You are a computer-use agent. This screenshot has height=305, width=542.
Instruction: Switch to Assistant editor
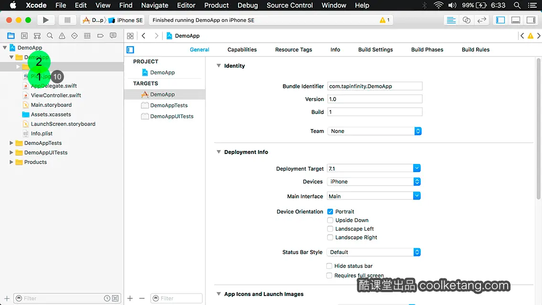[x=466, y=20]
